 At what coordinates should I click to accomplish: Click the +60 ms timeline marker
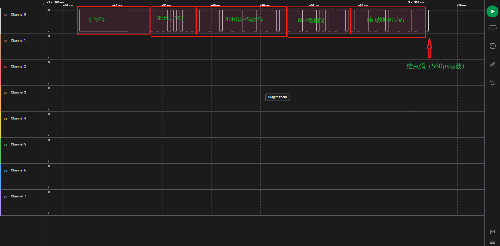point(215,5)
